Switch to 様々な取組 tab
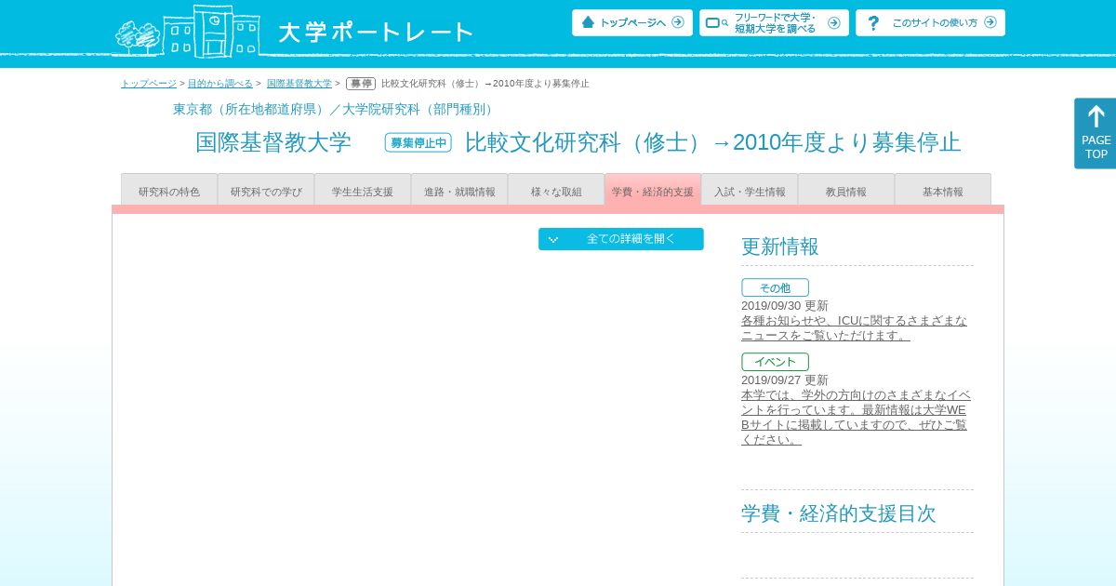 (x=556, y=190)
